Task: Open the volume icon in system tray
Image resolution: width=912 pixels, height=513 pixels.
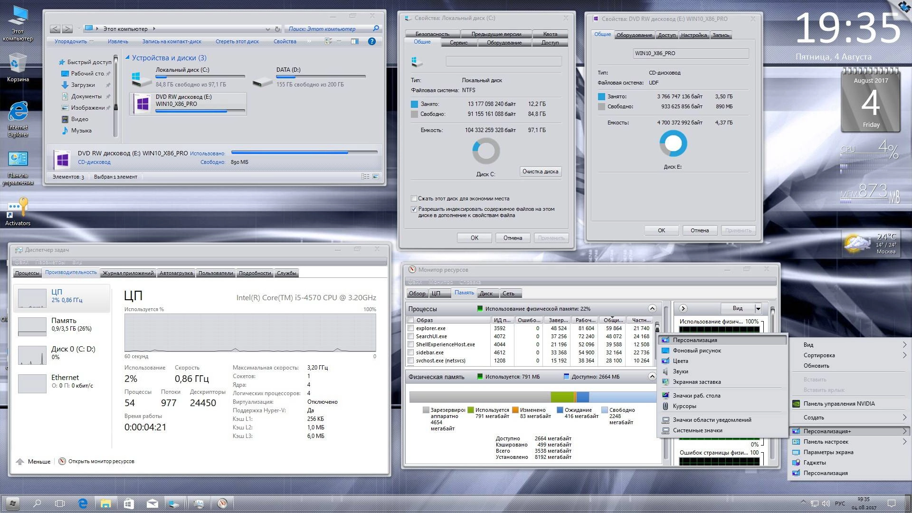Action: point(826,503)
